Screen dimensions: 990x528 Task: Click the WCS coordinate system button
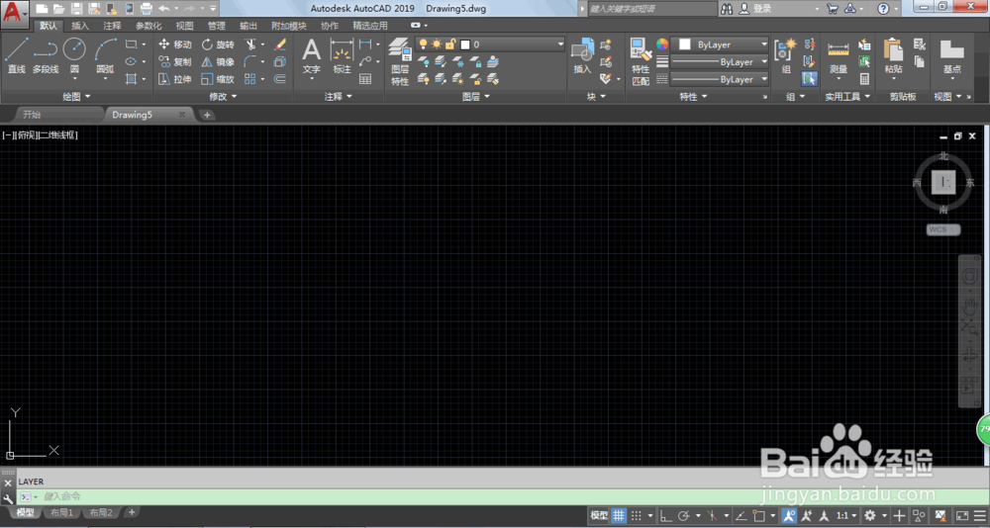[x=943, y=229]
